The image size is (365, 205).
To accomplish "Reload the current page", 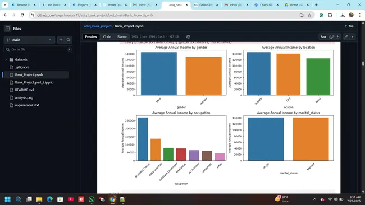I will coord(22,15).
